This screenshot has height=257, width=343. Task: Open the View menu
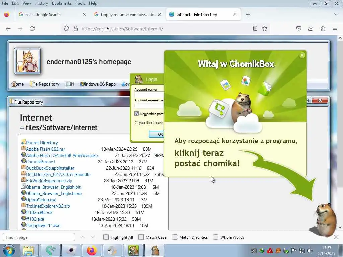coord(27,3)
